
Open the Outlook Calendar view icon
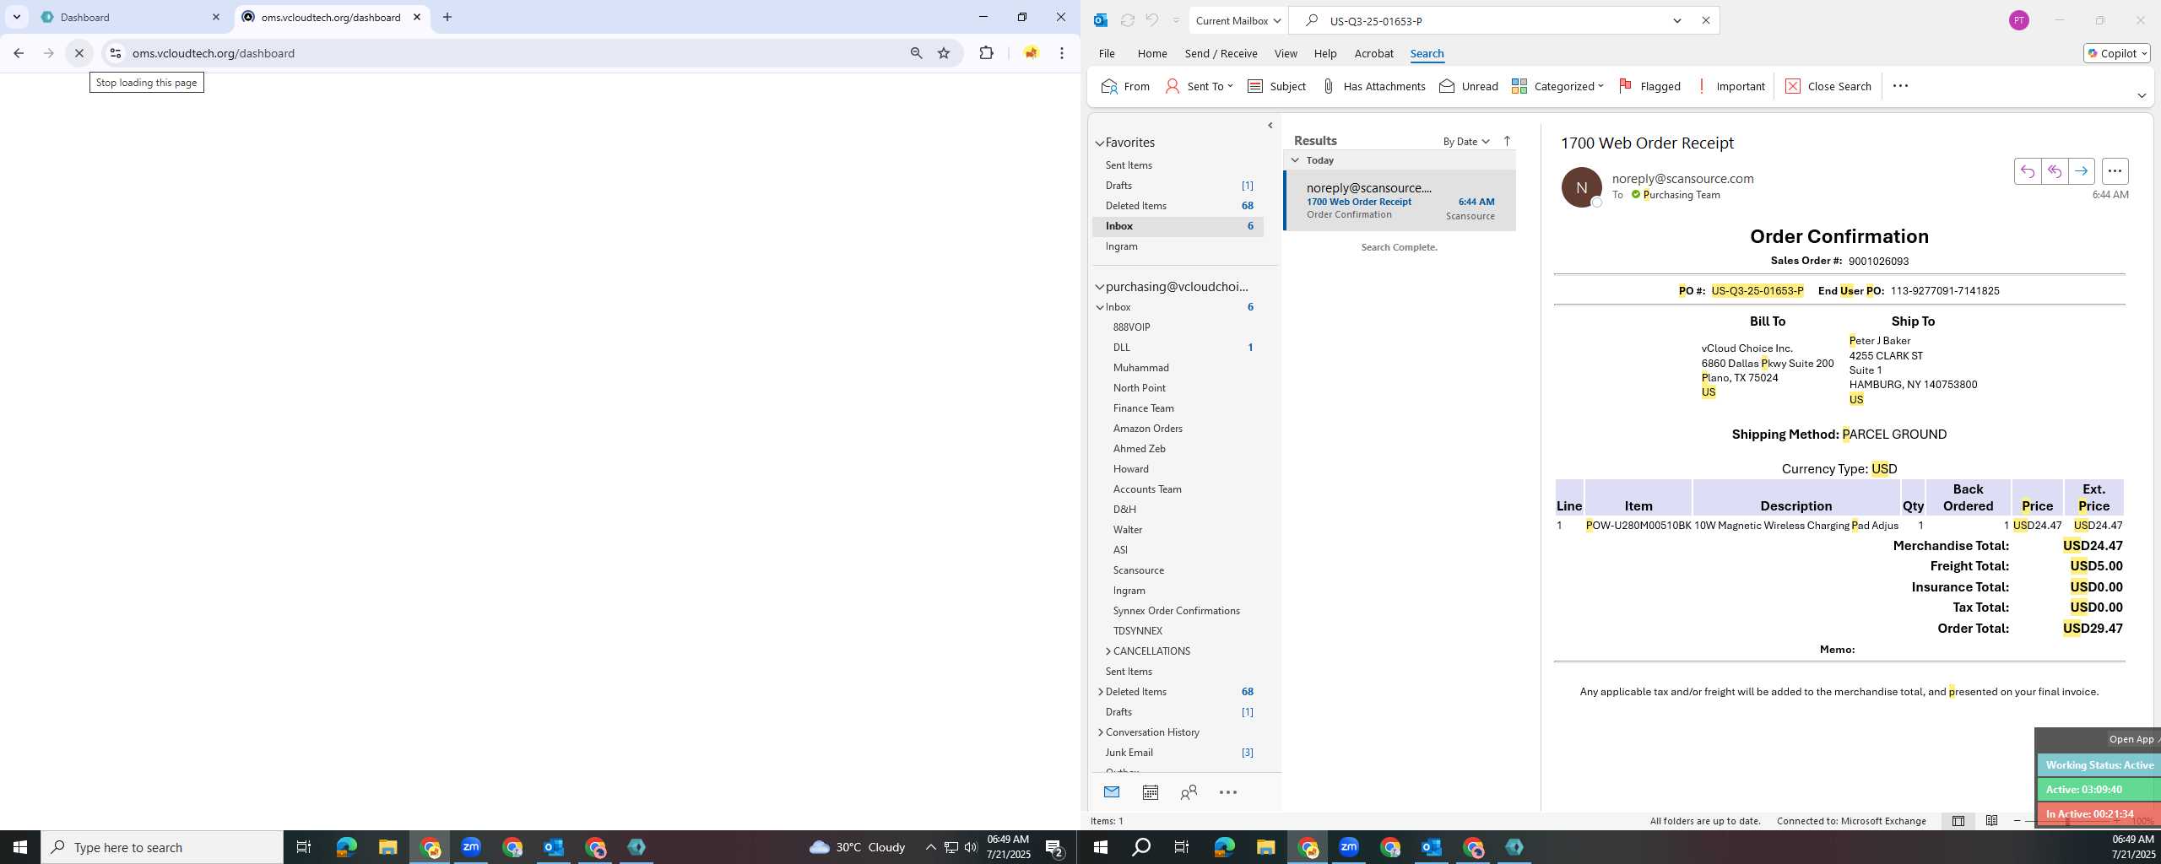[x=1150, y=792]
